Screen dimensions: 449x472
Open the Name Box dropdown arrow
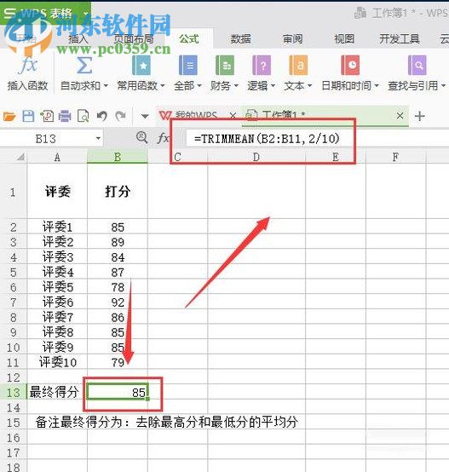[x=98, y=139]
